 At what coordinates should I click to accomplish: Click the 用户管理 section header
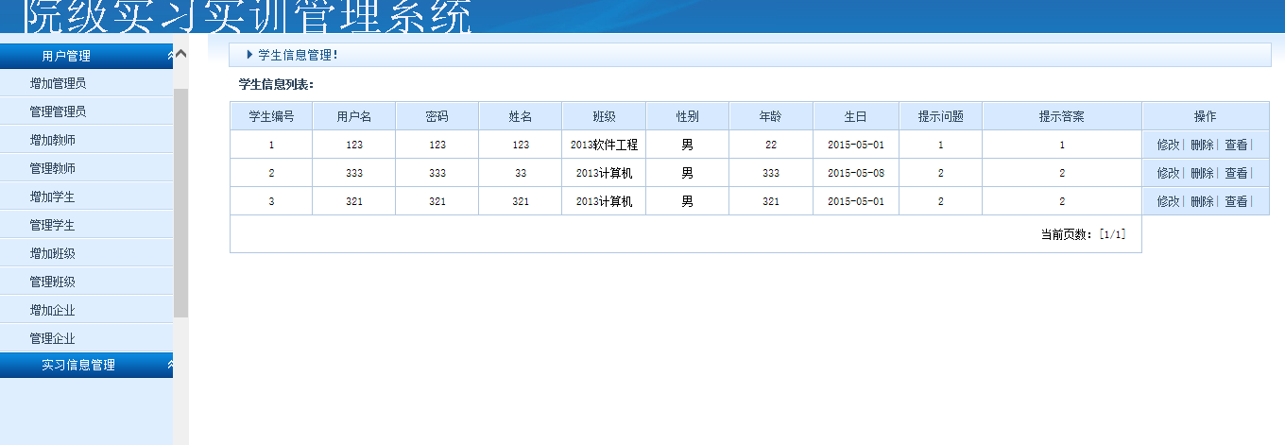(86, 56)
